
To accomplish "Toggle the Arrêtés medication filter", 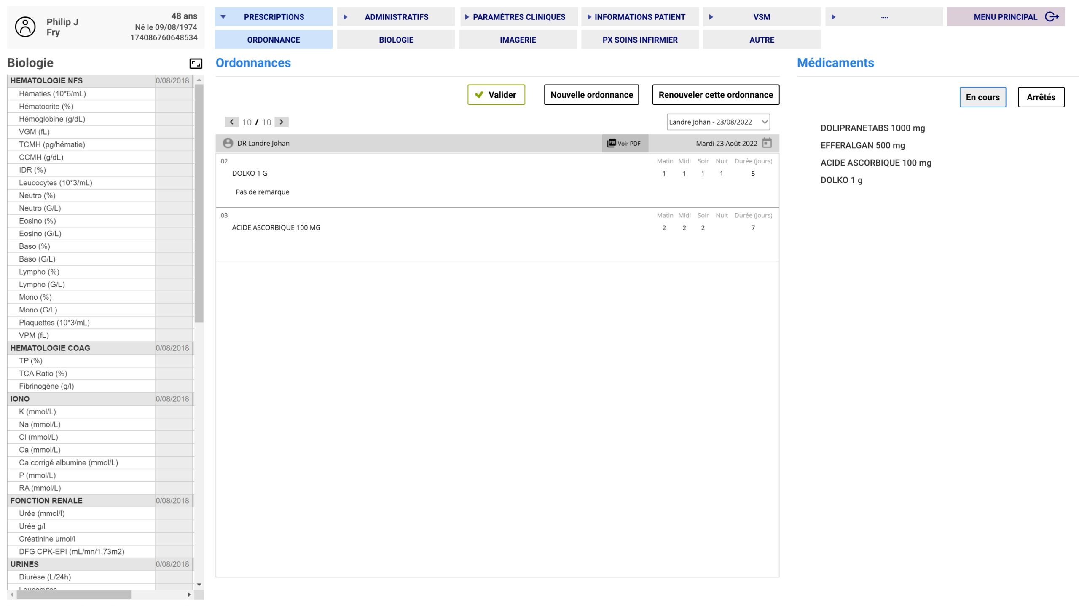I will (x=1041, y=97).
